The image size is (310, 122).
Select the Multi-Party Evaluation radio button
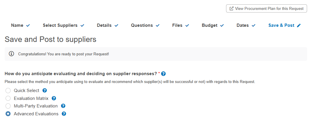tap(8, 106)
